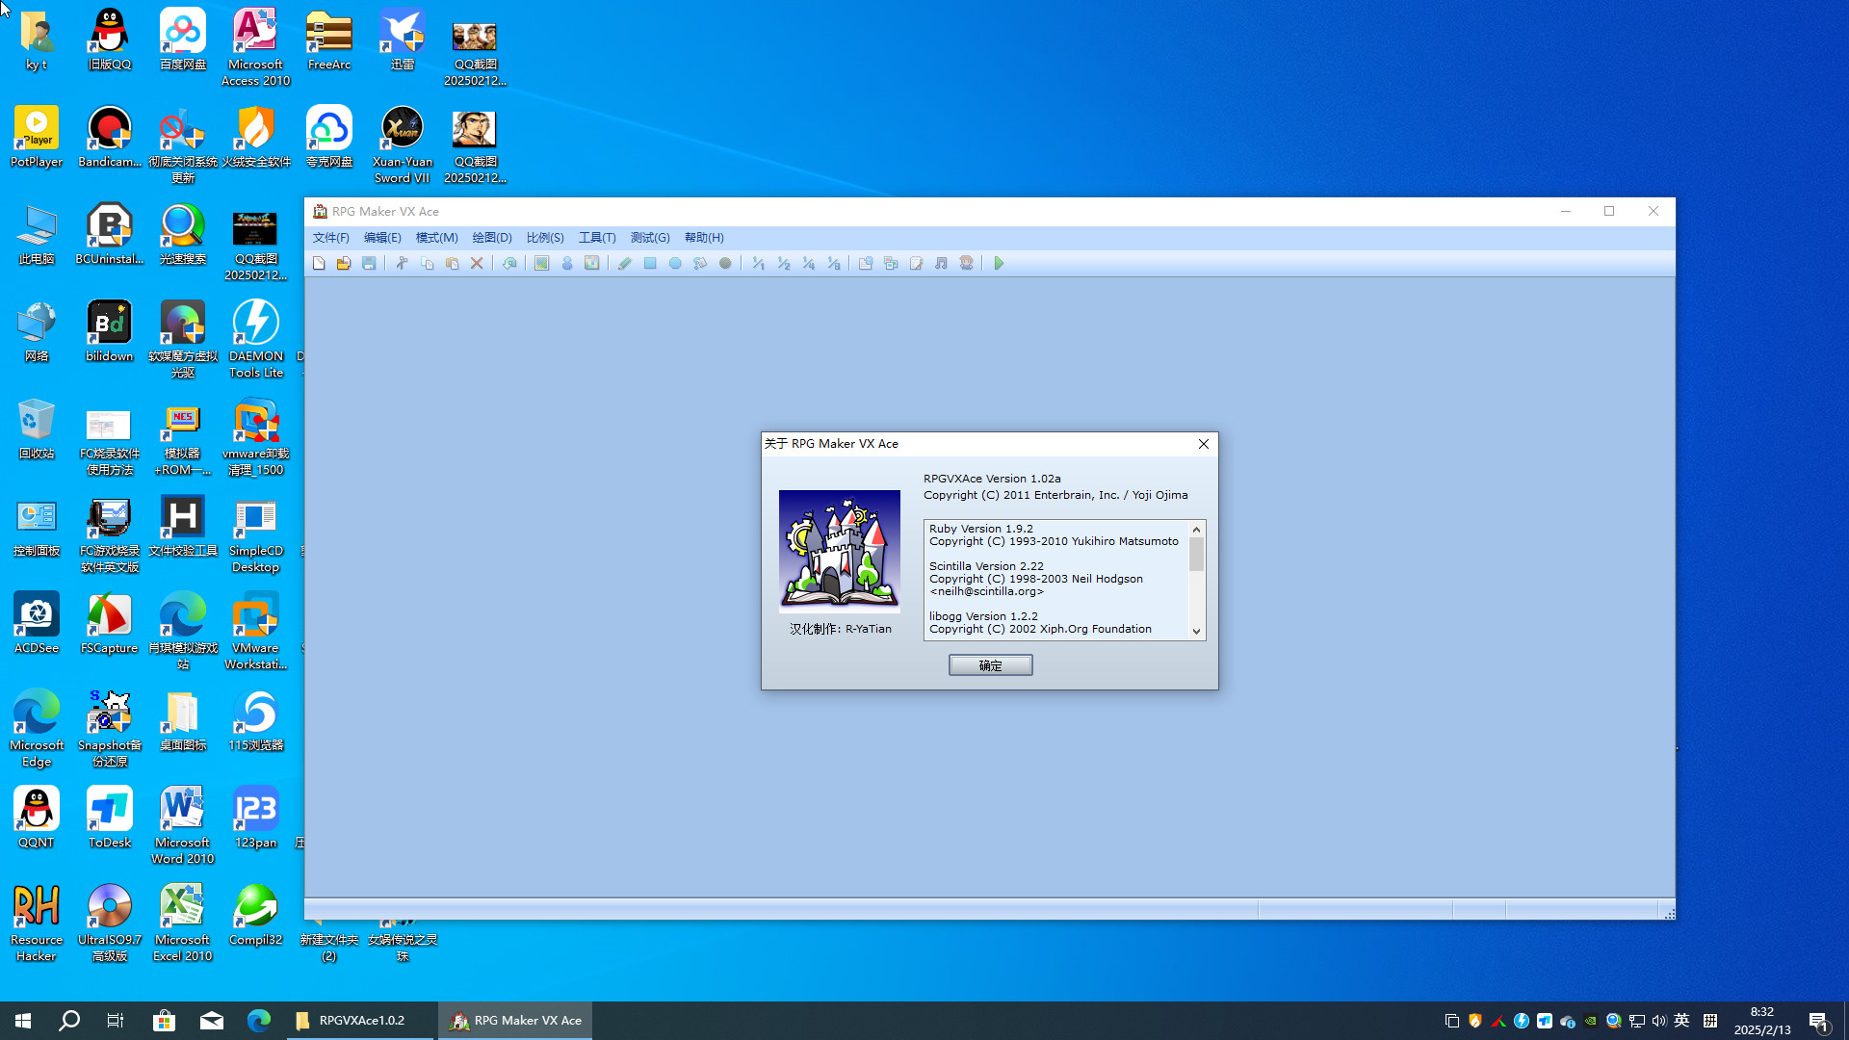Select the Flood Fill bucket tool

tap(700, 263)
